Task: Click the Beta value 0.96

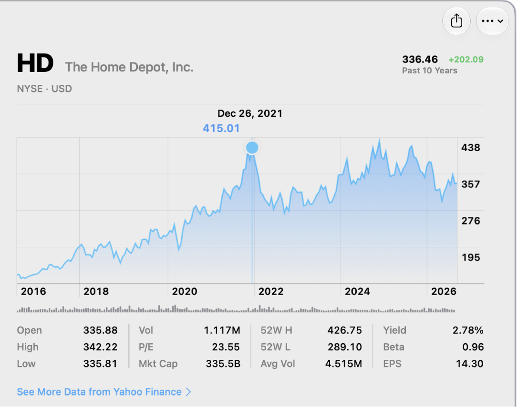Action: (473, 347)
